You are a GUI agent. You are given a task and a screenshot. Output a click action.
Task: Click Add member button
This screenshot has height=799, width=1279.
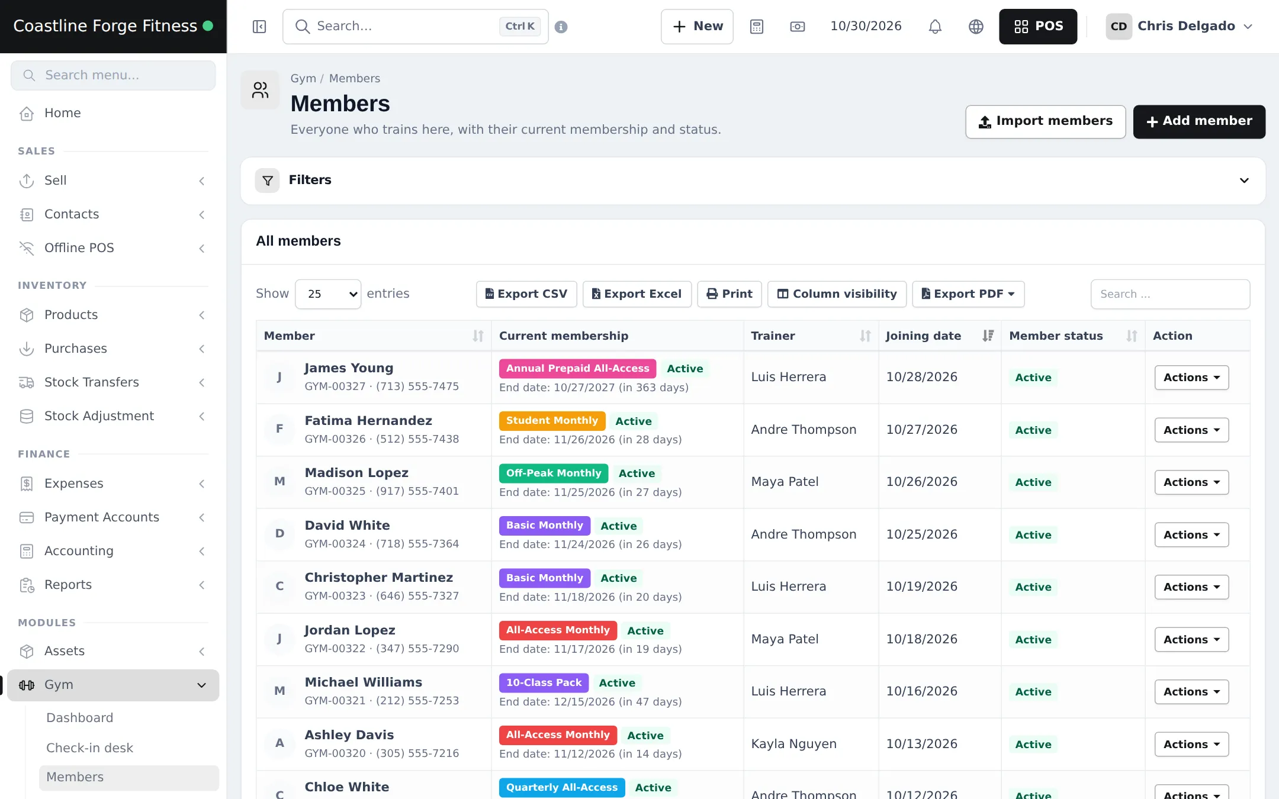[x=1199, y=122]
